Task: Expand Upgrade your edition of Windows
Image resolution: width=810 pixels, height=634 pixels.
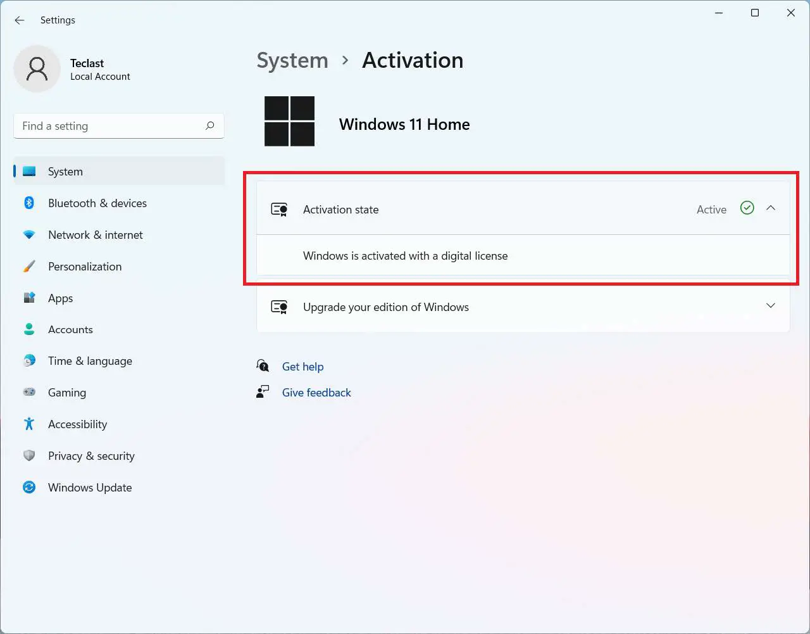Action: click(771, 306)
